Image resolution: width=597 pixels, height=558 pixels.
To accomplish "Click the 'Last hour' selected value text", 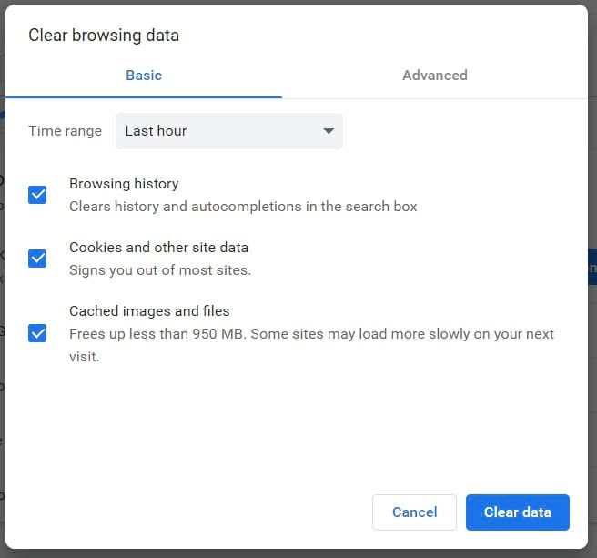I will (x=156, y=131).
